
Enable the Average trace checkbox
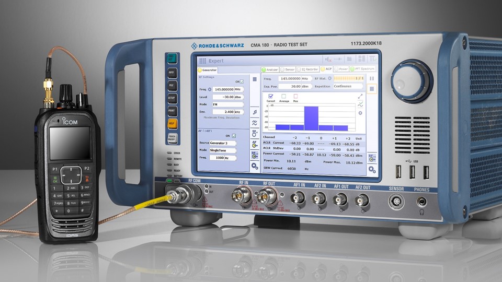[283, 96]
